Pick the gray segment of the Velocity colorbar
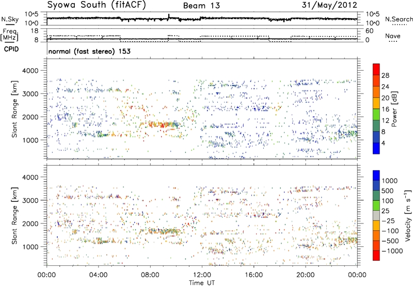 click(376, 215)
